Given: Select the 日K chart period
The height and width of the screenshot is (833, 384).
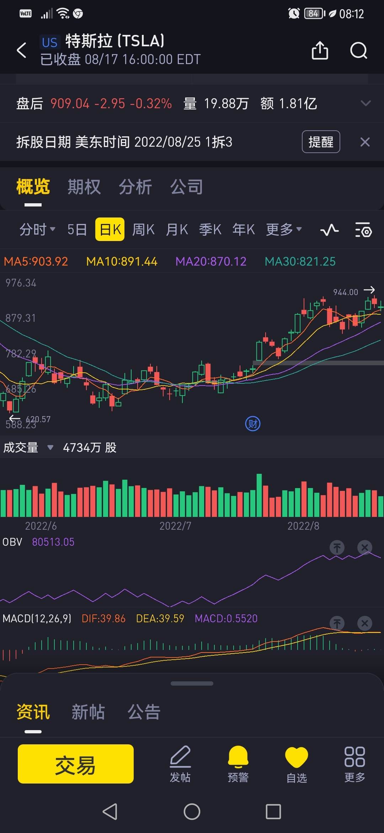Looking at the screenshot, I should [x=110, y=229].
